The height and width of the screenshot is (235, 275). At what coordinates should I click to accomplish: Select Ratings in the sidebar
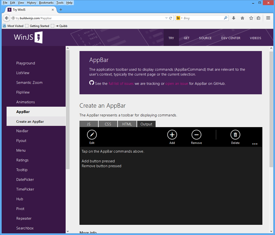22,160
